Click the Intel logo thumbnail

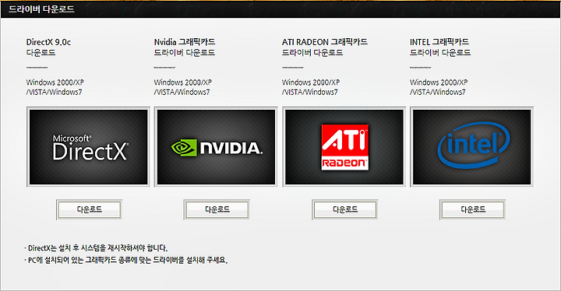pyautogui.click(x=472, y=146)
